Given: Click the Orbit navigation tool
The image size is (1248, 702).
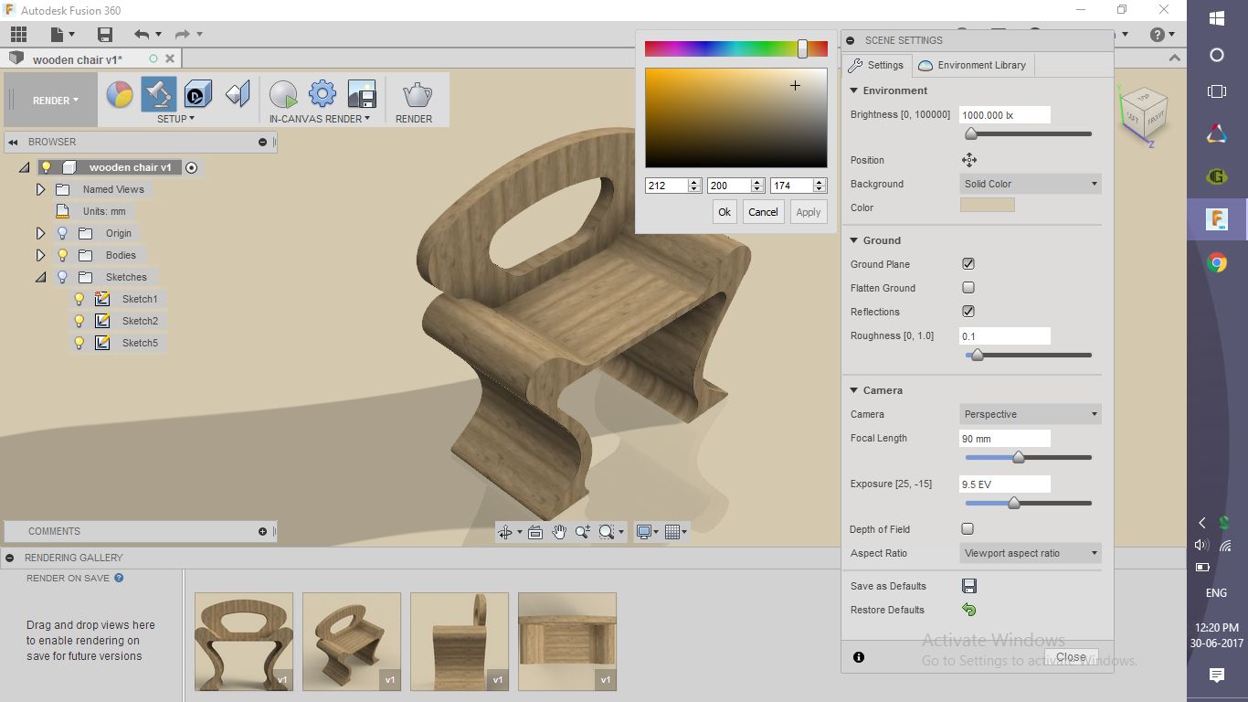Looking at the screenshot, I should point(505,532).
